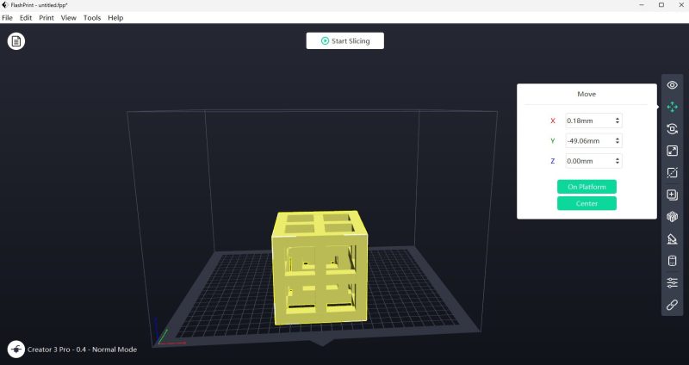The image size is (689, 365).
Task: Open the file list icon at top left
Action: tap(16, 41)
